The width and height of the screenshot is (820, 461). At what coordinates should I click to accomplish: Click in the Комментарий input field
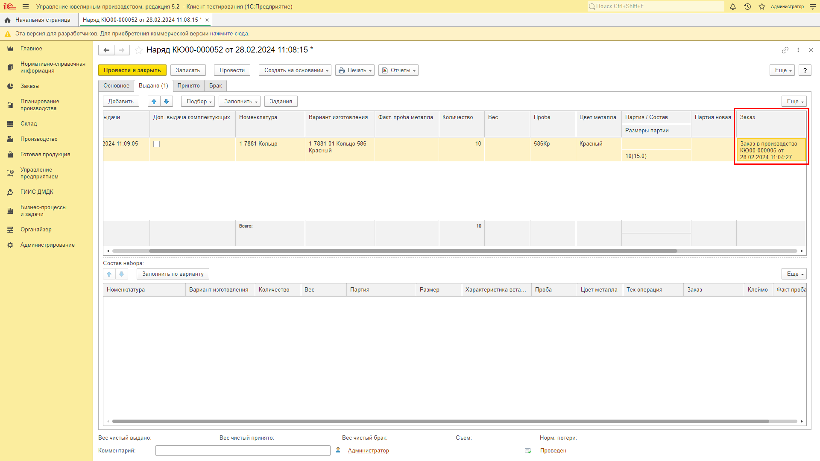[x=243, y=451]
